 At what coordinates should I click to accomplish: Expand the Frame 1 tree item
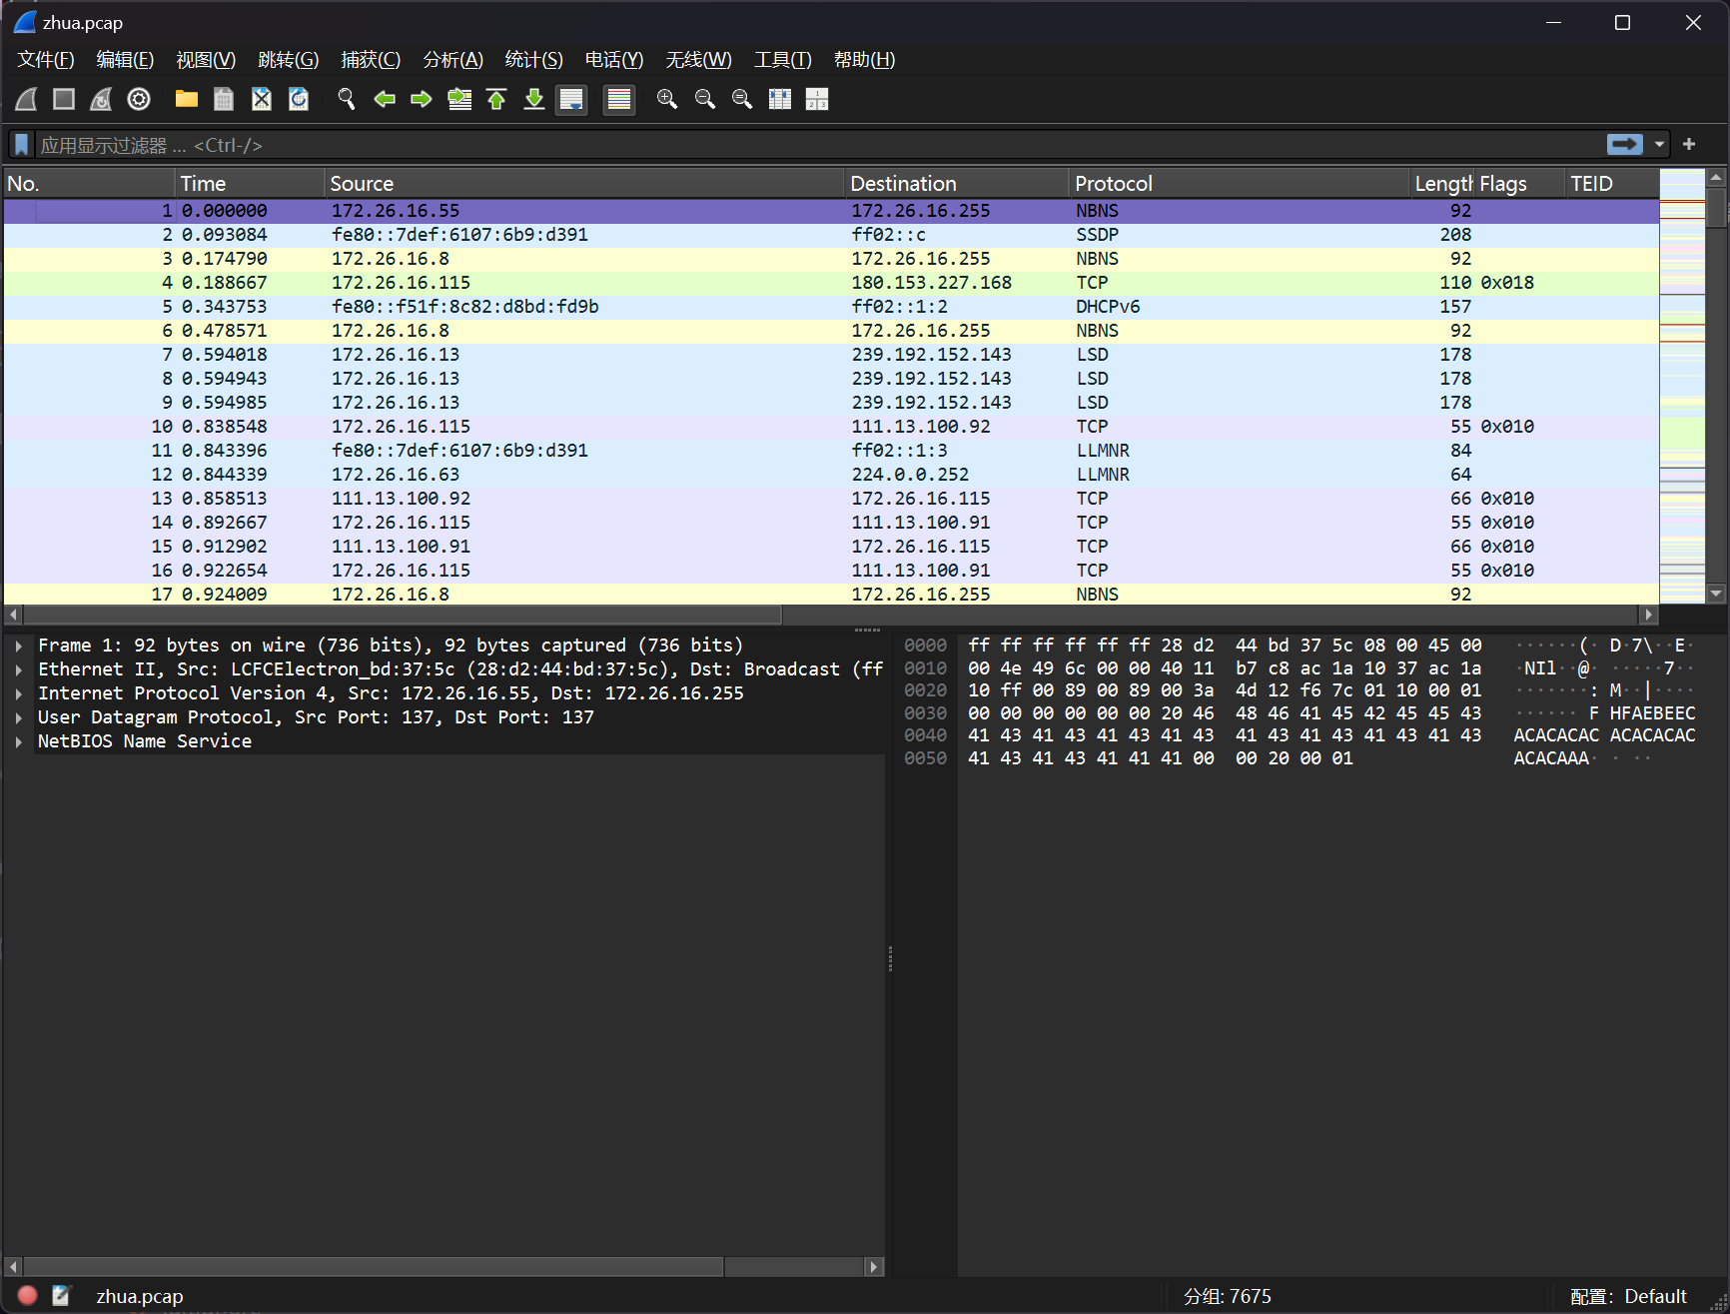point(19,646)
